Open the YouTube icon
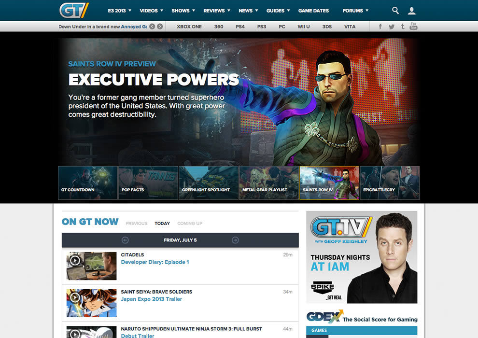Viewport: 478px width, 338px height. (x=413, y=26)
